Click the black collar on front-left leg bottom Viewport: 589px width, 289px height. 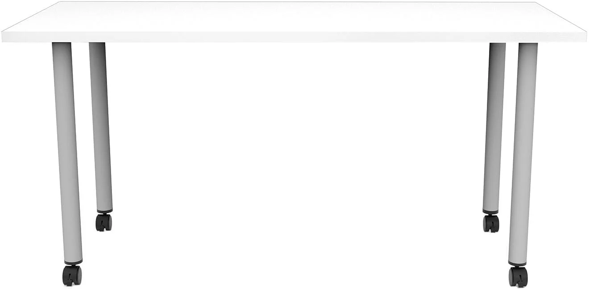(73, 263)
